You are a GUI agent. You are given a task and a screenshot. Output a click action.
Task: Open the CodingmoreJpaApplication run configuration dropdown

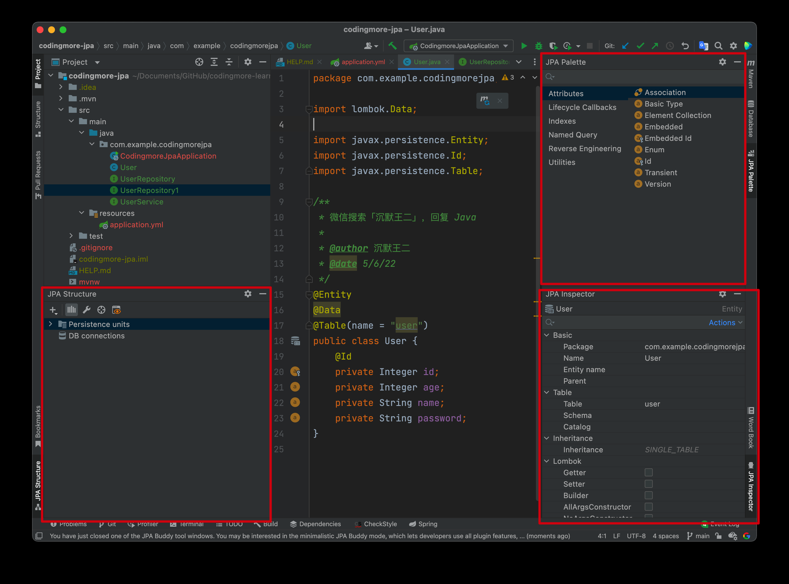pos(459,46)
